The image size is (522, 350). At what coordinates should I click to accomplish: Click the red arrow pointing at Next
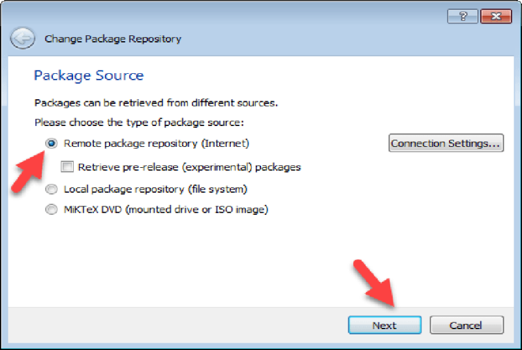375,283
